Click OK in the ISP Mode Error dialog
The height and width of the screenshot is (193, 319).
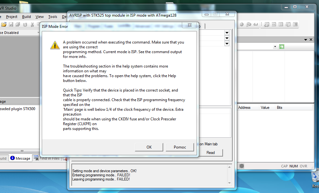point(149,147)
